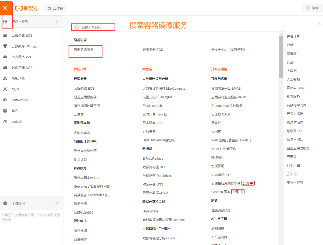323x245 pixels.
Task: Click the 对象存储 OSS sidebar icon
Action: [5, 68]
